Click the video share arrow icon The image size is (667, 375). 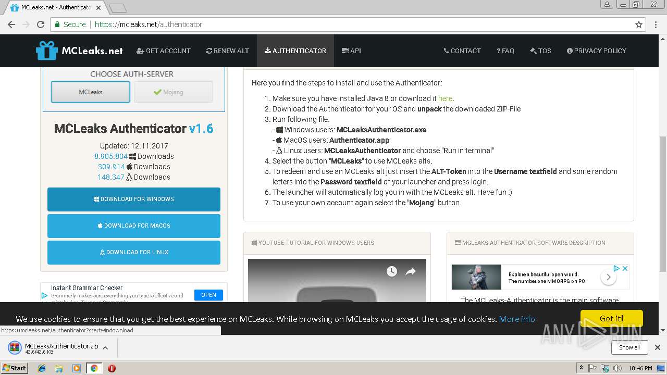click(411, 271)
